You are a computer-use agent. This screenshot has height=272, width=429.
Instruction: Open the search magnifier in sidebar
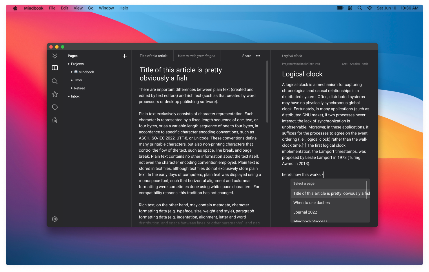pyautogui.click(x=55, y=81)
